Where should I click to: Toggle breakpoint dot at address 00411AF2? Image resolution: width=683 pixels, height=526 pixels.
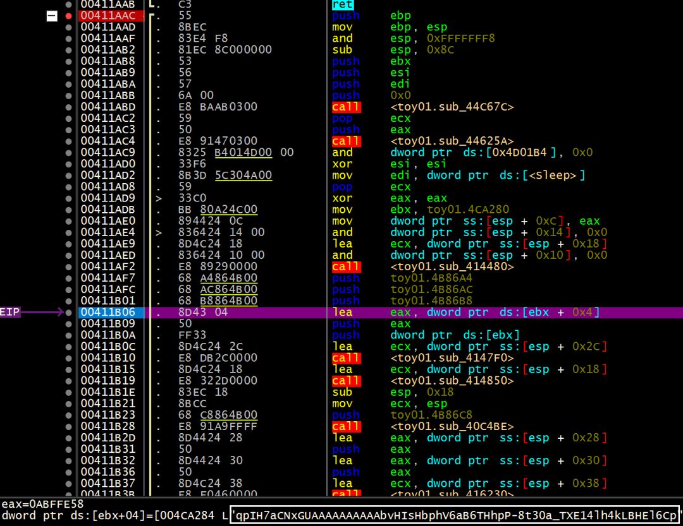point(68,266)
